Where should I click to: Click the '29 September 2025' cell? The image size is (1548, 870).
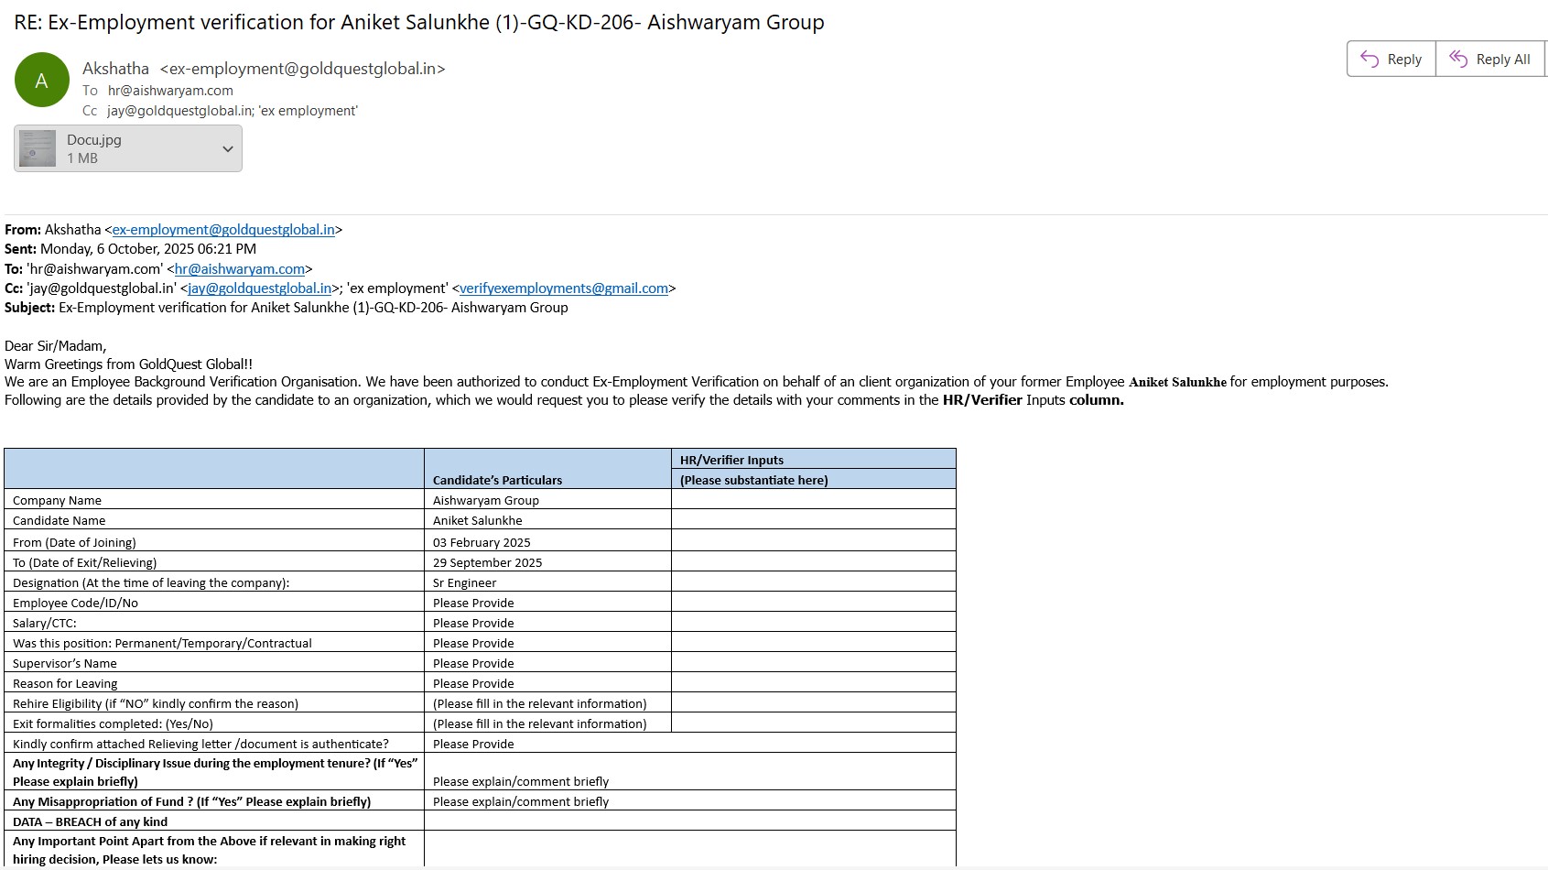pyautogui.click(x=487, y=563)
